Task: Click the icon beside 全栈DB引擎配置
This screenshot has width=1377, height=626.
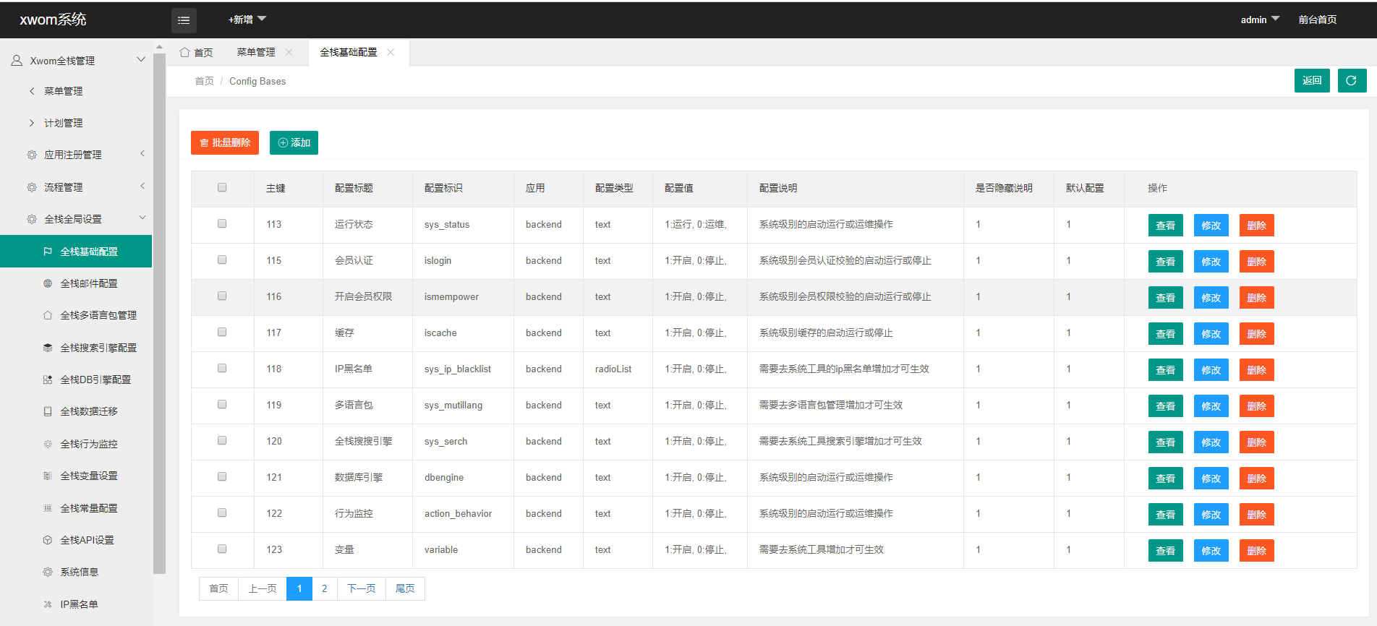Action: point(48,380)
